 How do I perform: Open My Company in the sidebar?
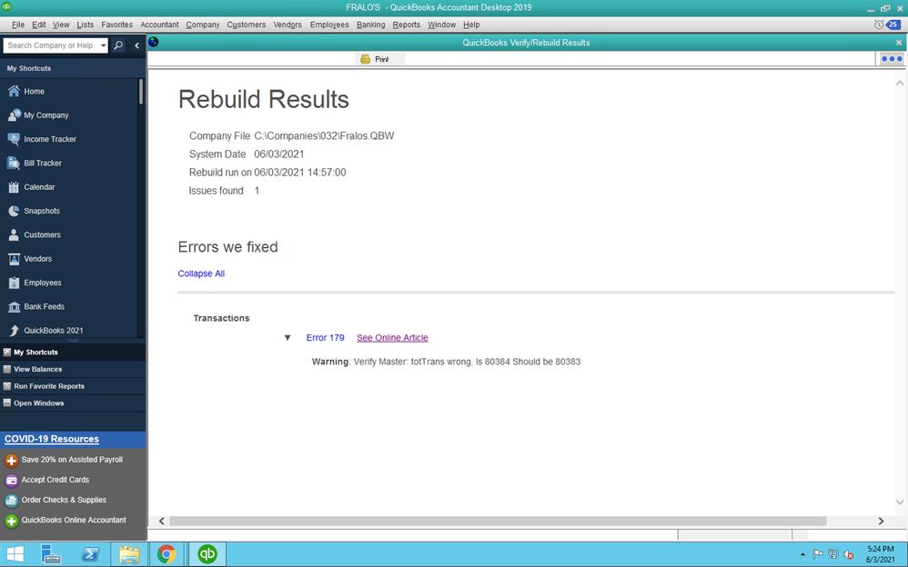coord(38,115)
